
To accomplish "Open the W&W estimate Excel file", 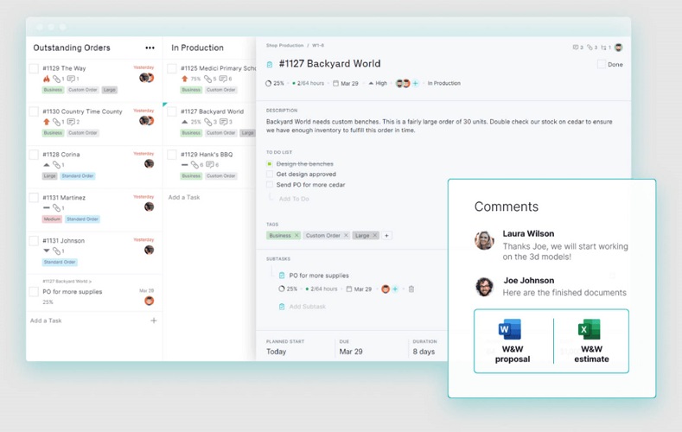I will (590, 341).
